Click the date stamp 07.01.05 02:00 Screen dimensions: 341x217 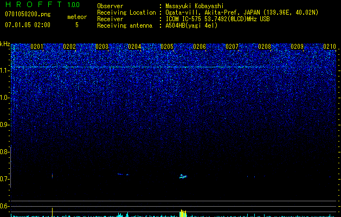coord(28,25)
